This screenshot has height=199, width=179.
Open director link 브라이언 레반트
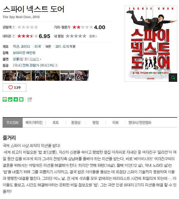24,53
